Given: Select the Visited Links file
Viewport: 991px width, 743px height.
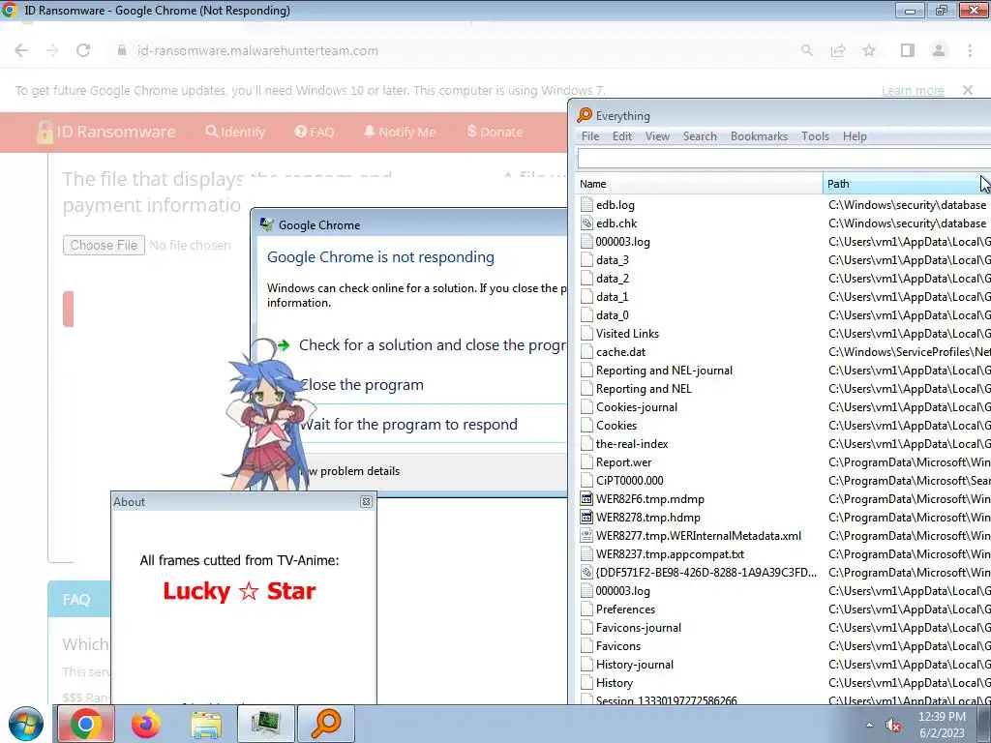Looking at the screenshot, I should click(627, 334).
